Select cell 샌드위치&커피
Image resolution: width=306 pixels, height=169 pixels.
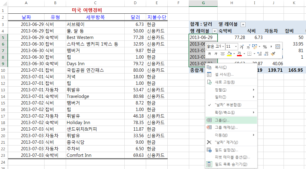[x=95, y=129]
